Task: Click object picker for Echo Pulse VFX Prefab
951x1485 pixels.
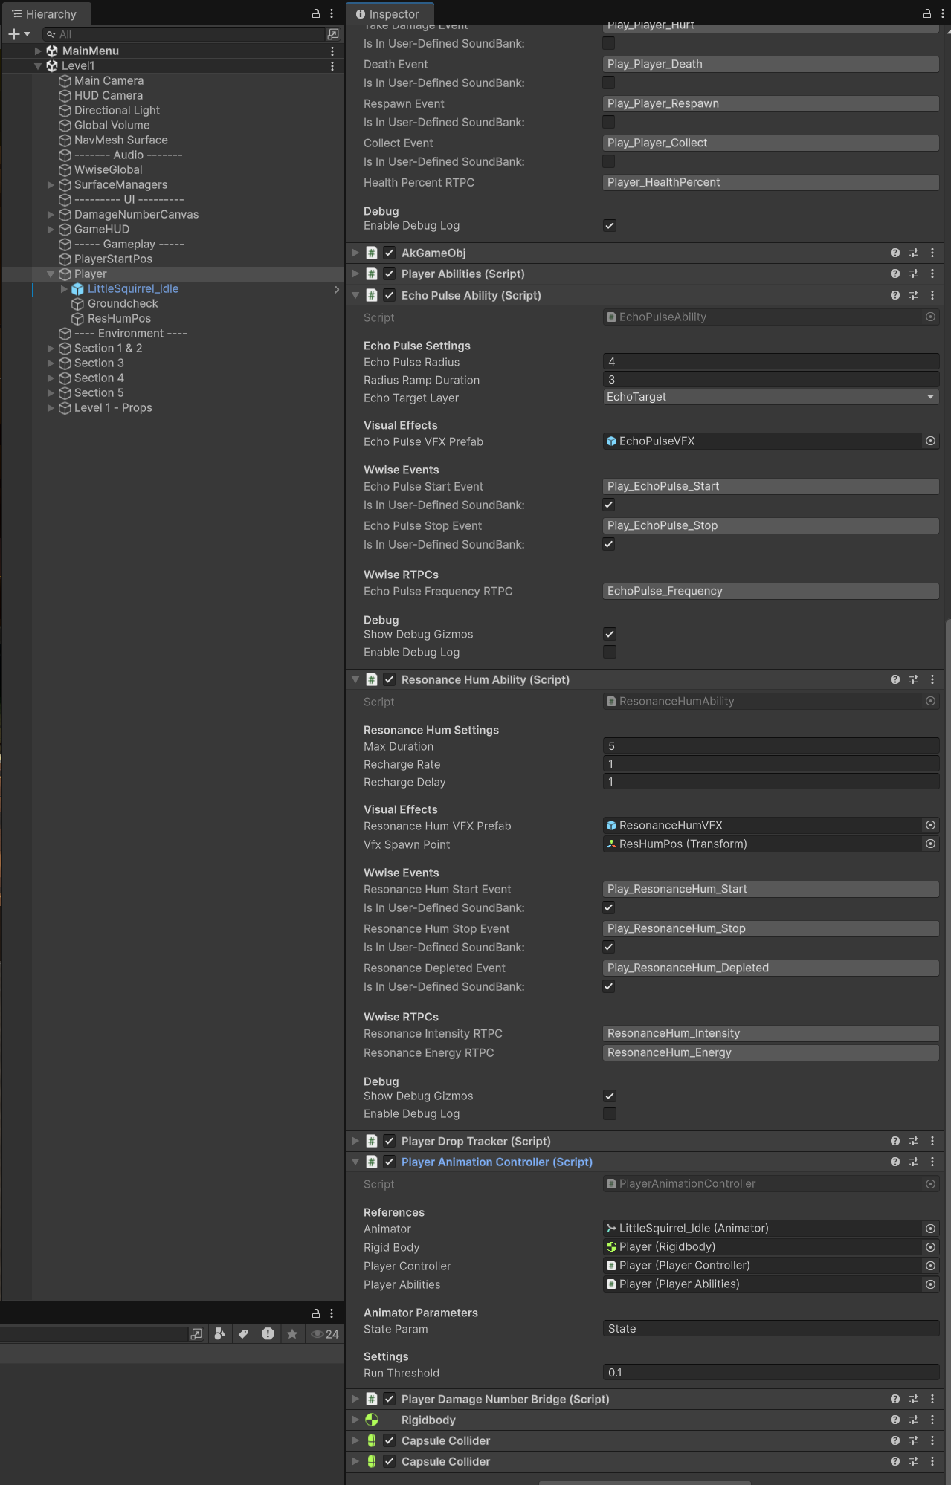Action: (x=930, y=441)
